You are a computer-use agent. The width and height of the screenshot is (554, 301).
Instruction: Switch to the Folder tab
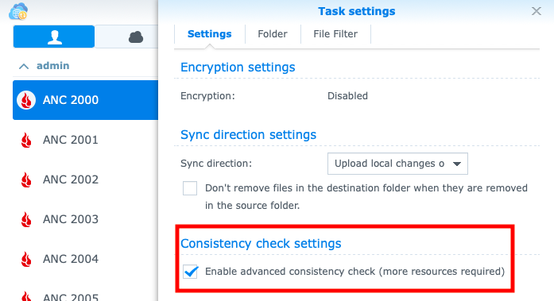coord(273,34)
